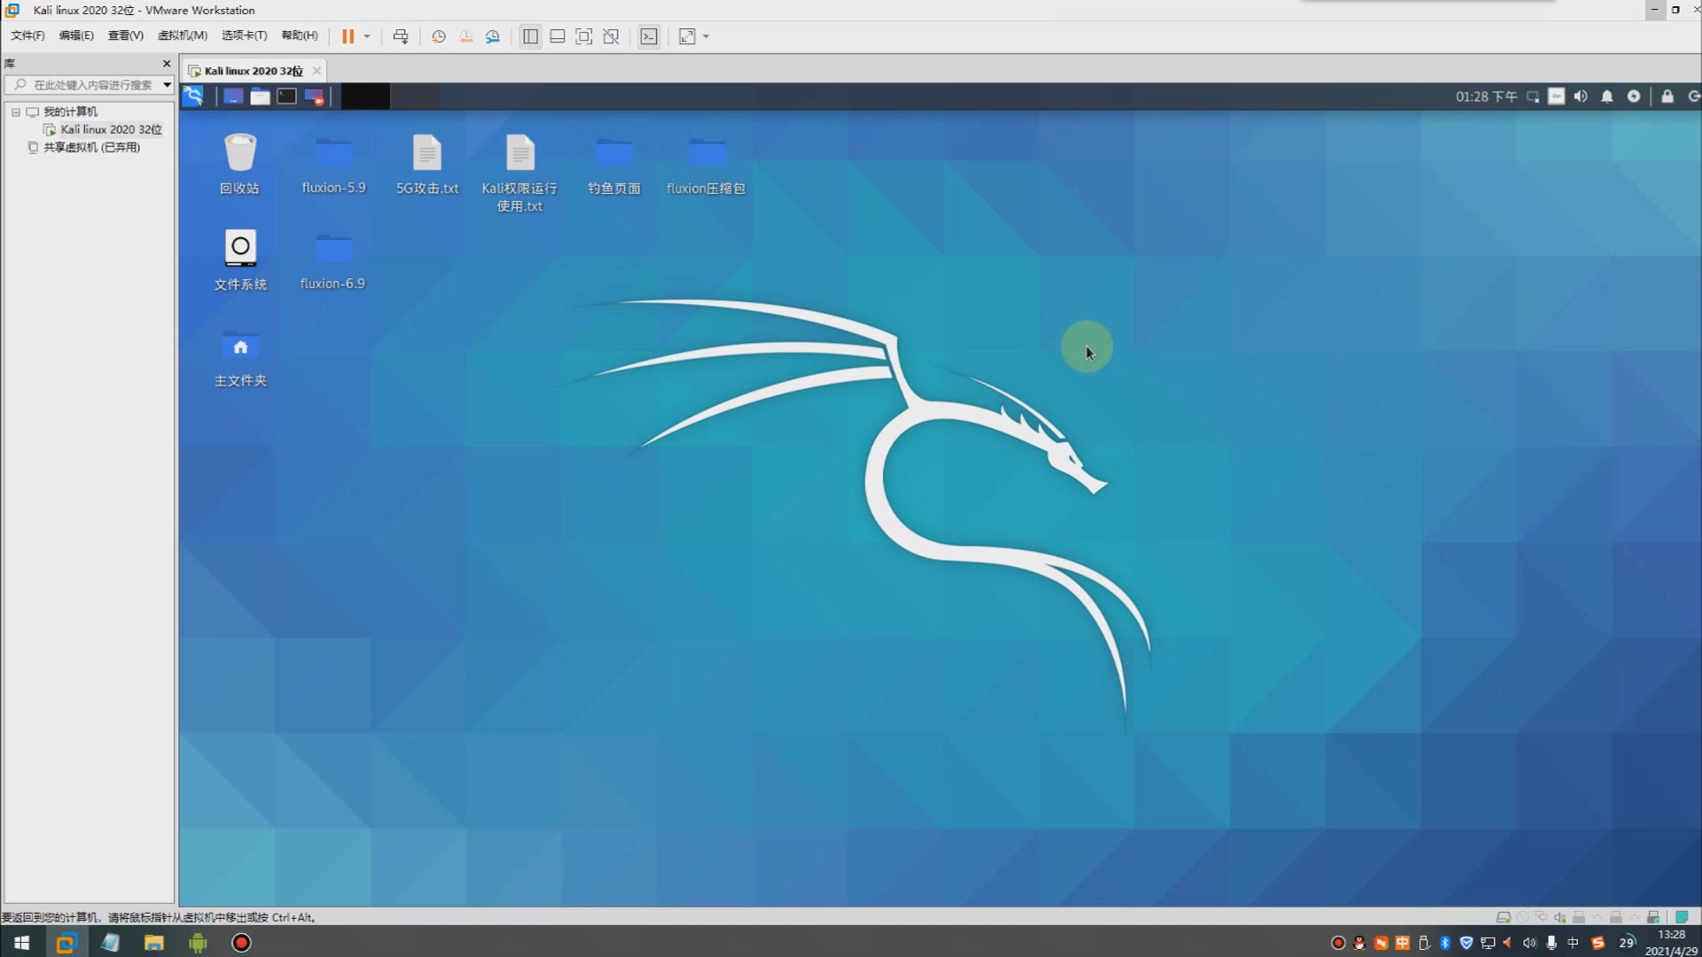Viewport: 1702px width, 957px height.
Task: Click the VMware hard disk device status icon
Action: (1503, 917)
